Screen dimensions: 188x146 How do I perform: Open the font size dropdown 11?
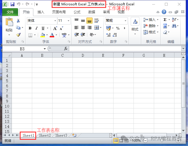(x=68, y=21)
